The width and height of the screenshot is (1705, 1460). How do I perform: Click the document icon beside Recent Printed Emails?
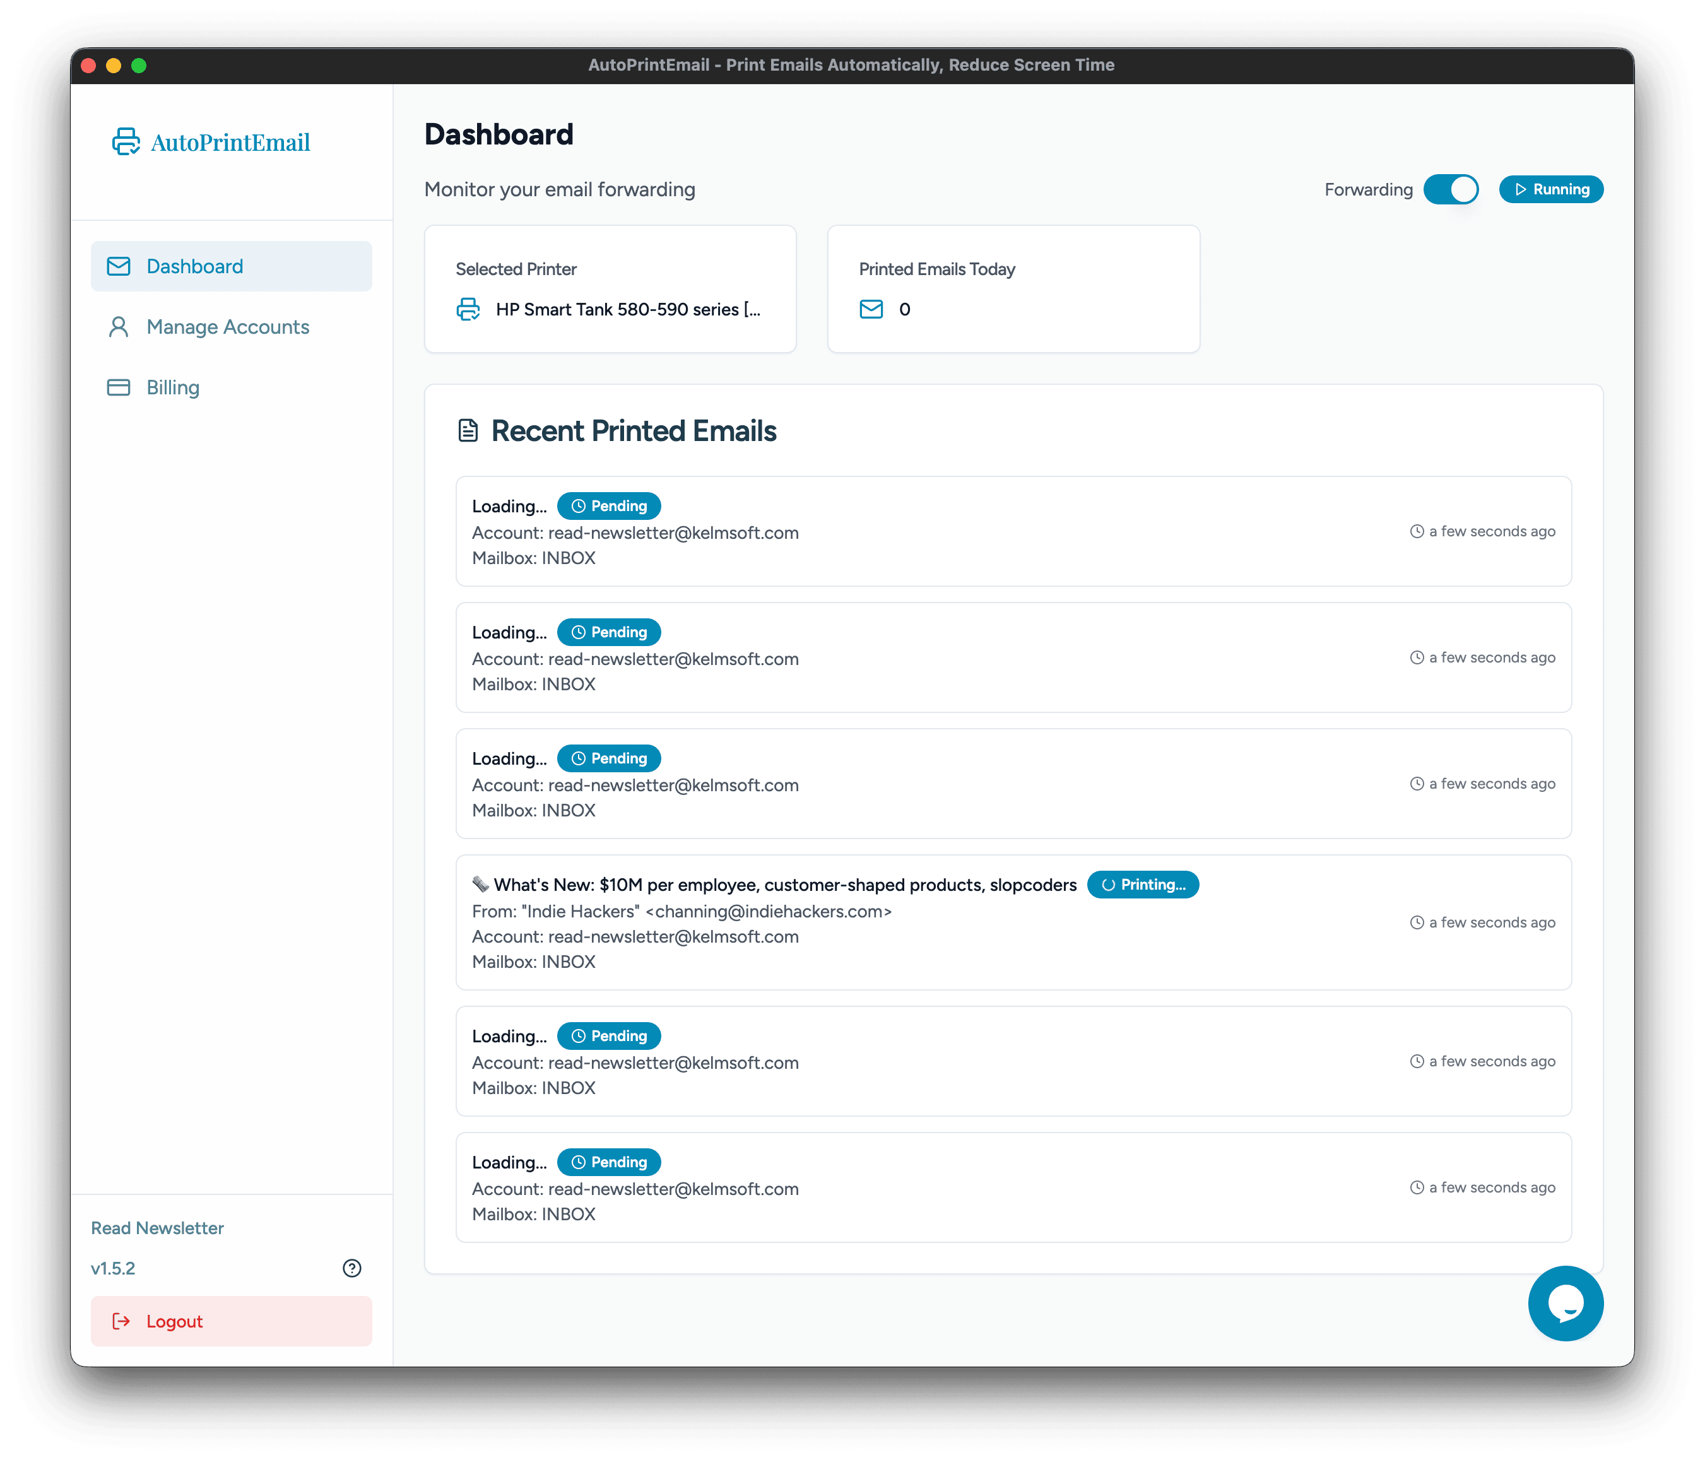[x=468, y=430]
